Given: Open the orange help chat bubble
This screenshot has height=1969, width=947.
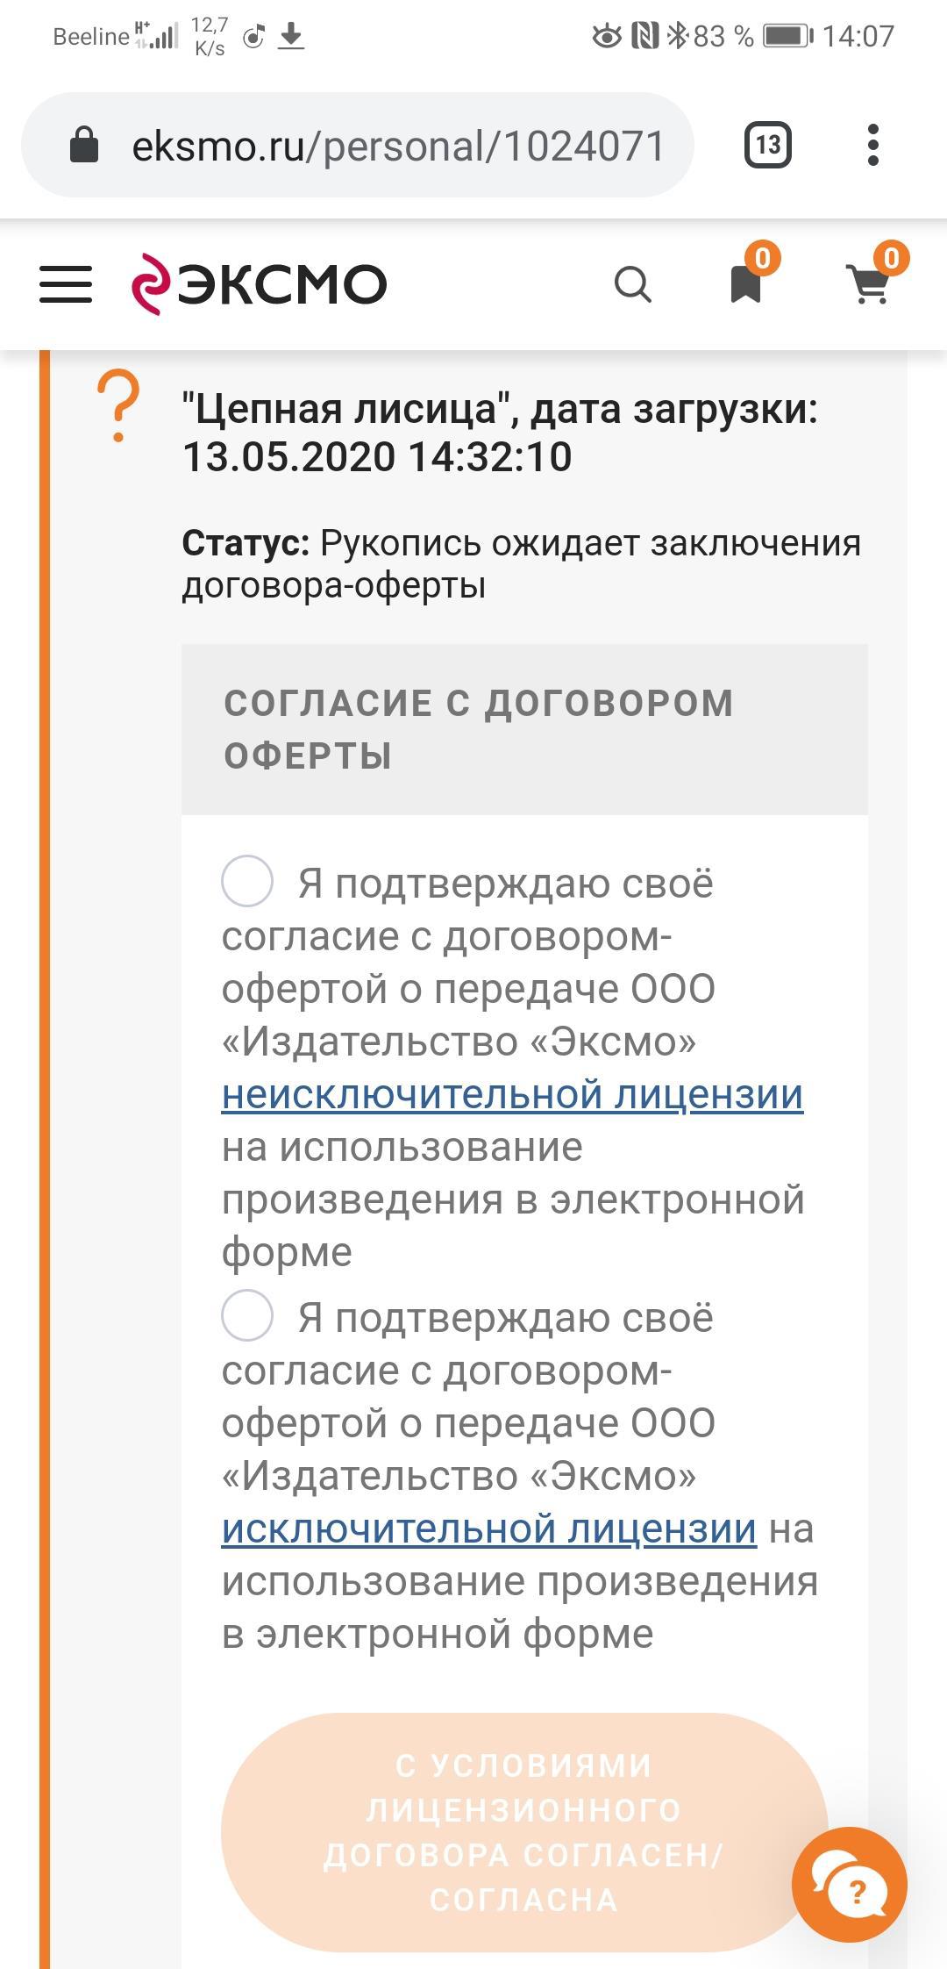Looking at the screenshot, I should coord(849,1884).
